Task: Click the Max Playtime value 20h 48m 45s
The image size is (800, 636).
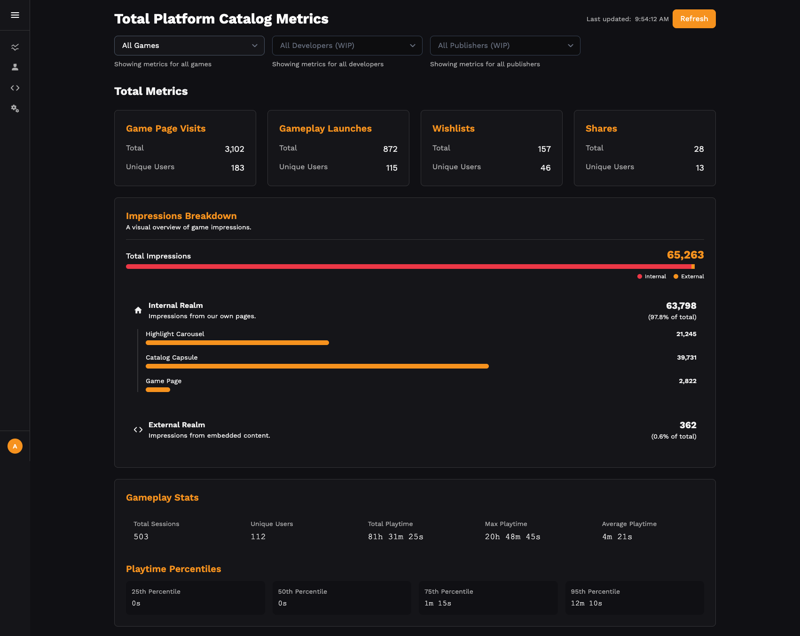Action: point(513,537)
